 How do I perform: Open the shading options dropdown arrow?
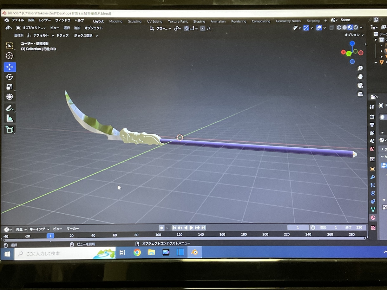tap(361, 28)
